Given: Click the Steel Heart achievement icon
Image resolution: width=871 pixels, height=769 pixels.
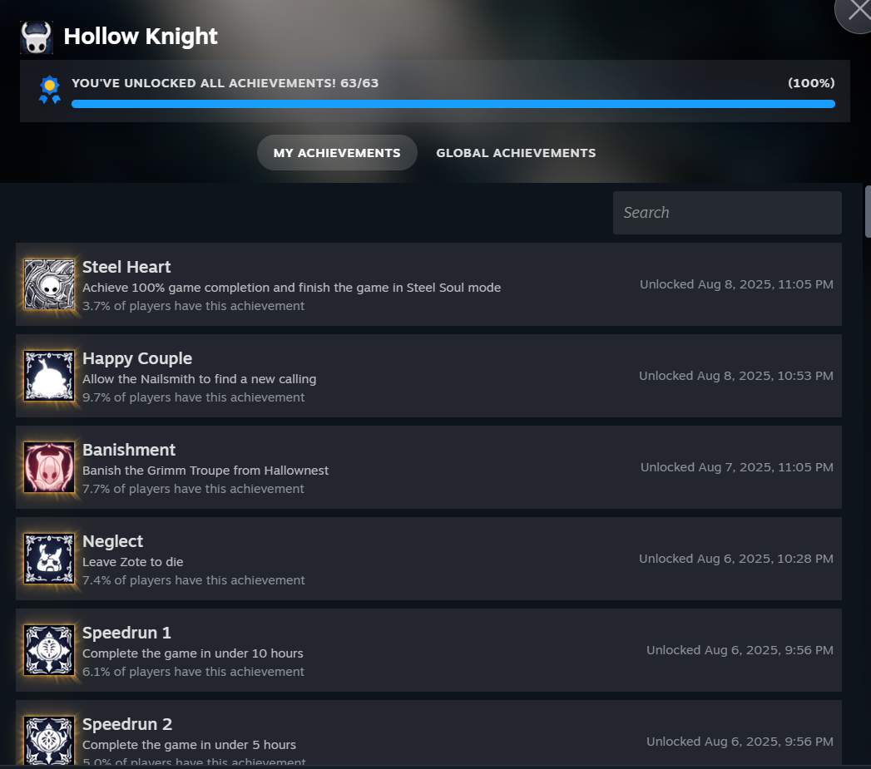Looking at the screenshot, I should [49, 284].
